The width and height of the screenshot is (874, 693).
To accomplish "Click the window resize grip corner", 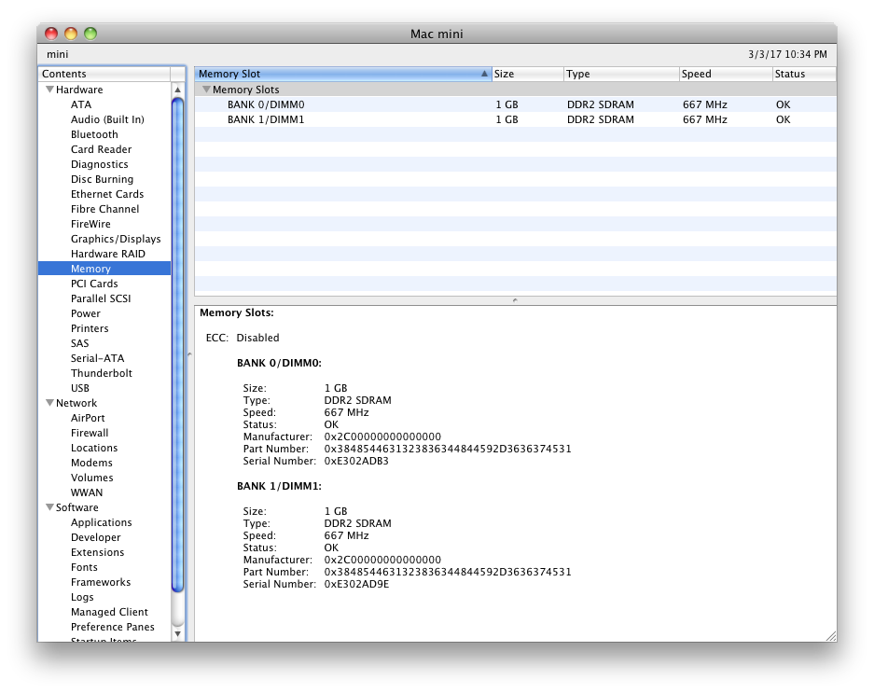I will pos(830,635).
